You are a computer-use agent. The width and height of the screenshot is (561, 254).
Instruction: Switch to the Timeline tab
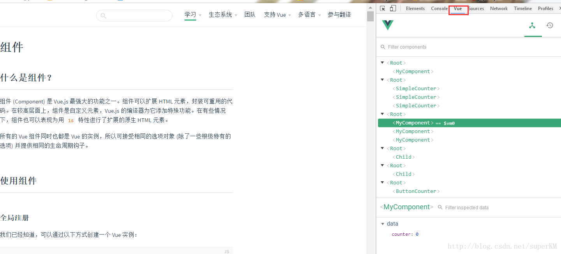click(523, 9)
